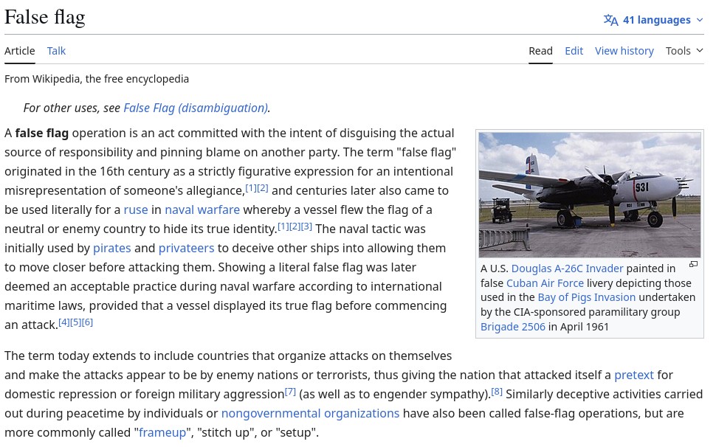Open the Tools dropdown menu
Viewport: 716px width, 447px height.
pyautogui.click(x=684, y=51)
